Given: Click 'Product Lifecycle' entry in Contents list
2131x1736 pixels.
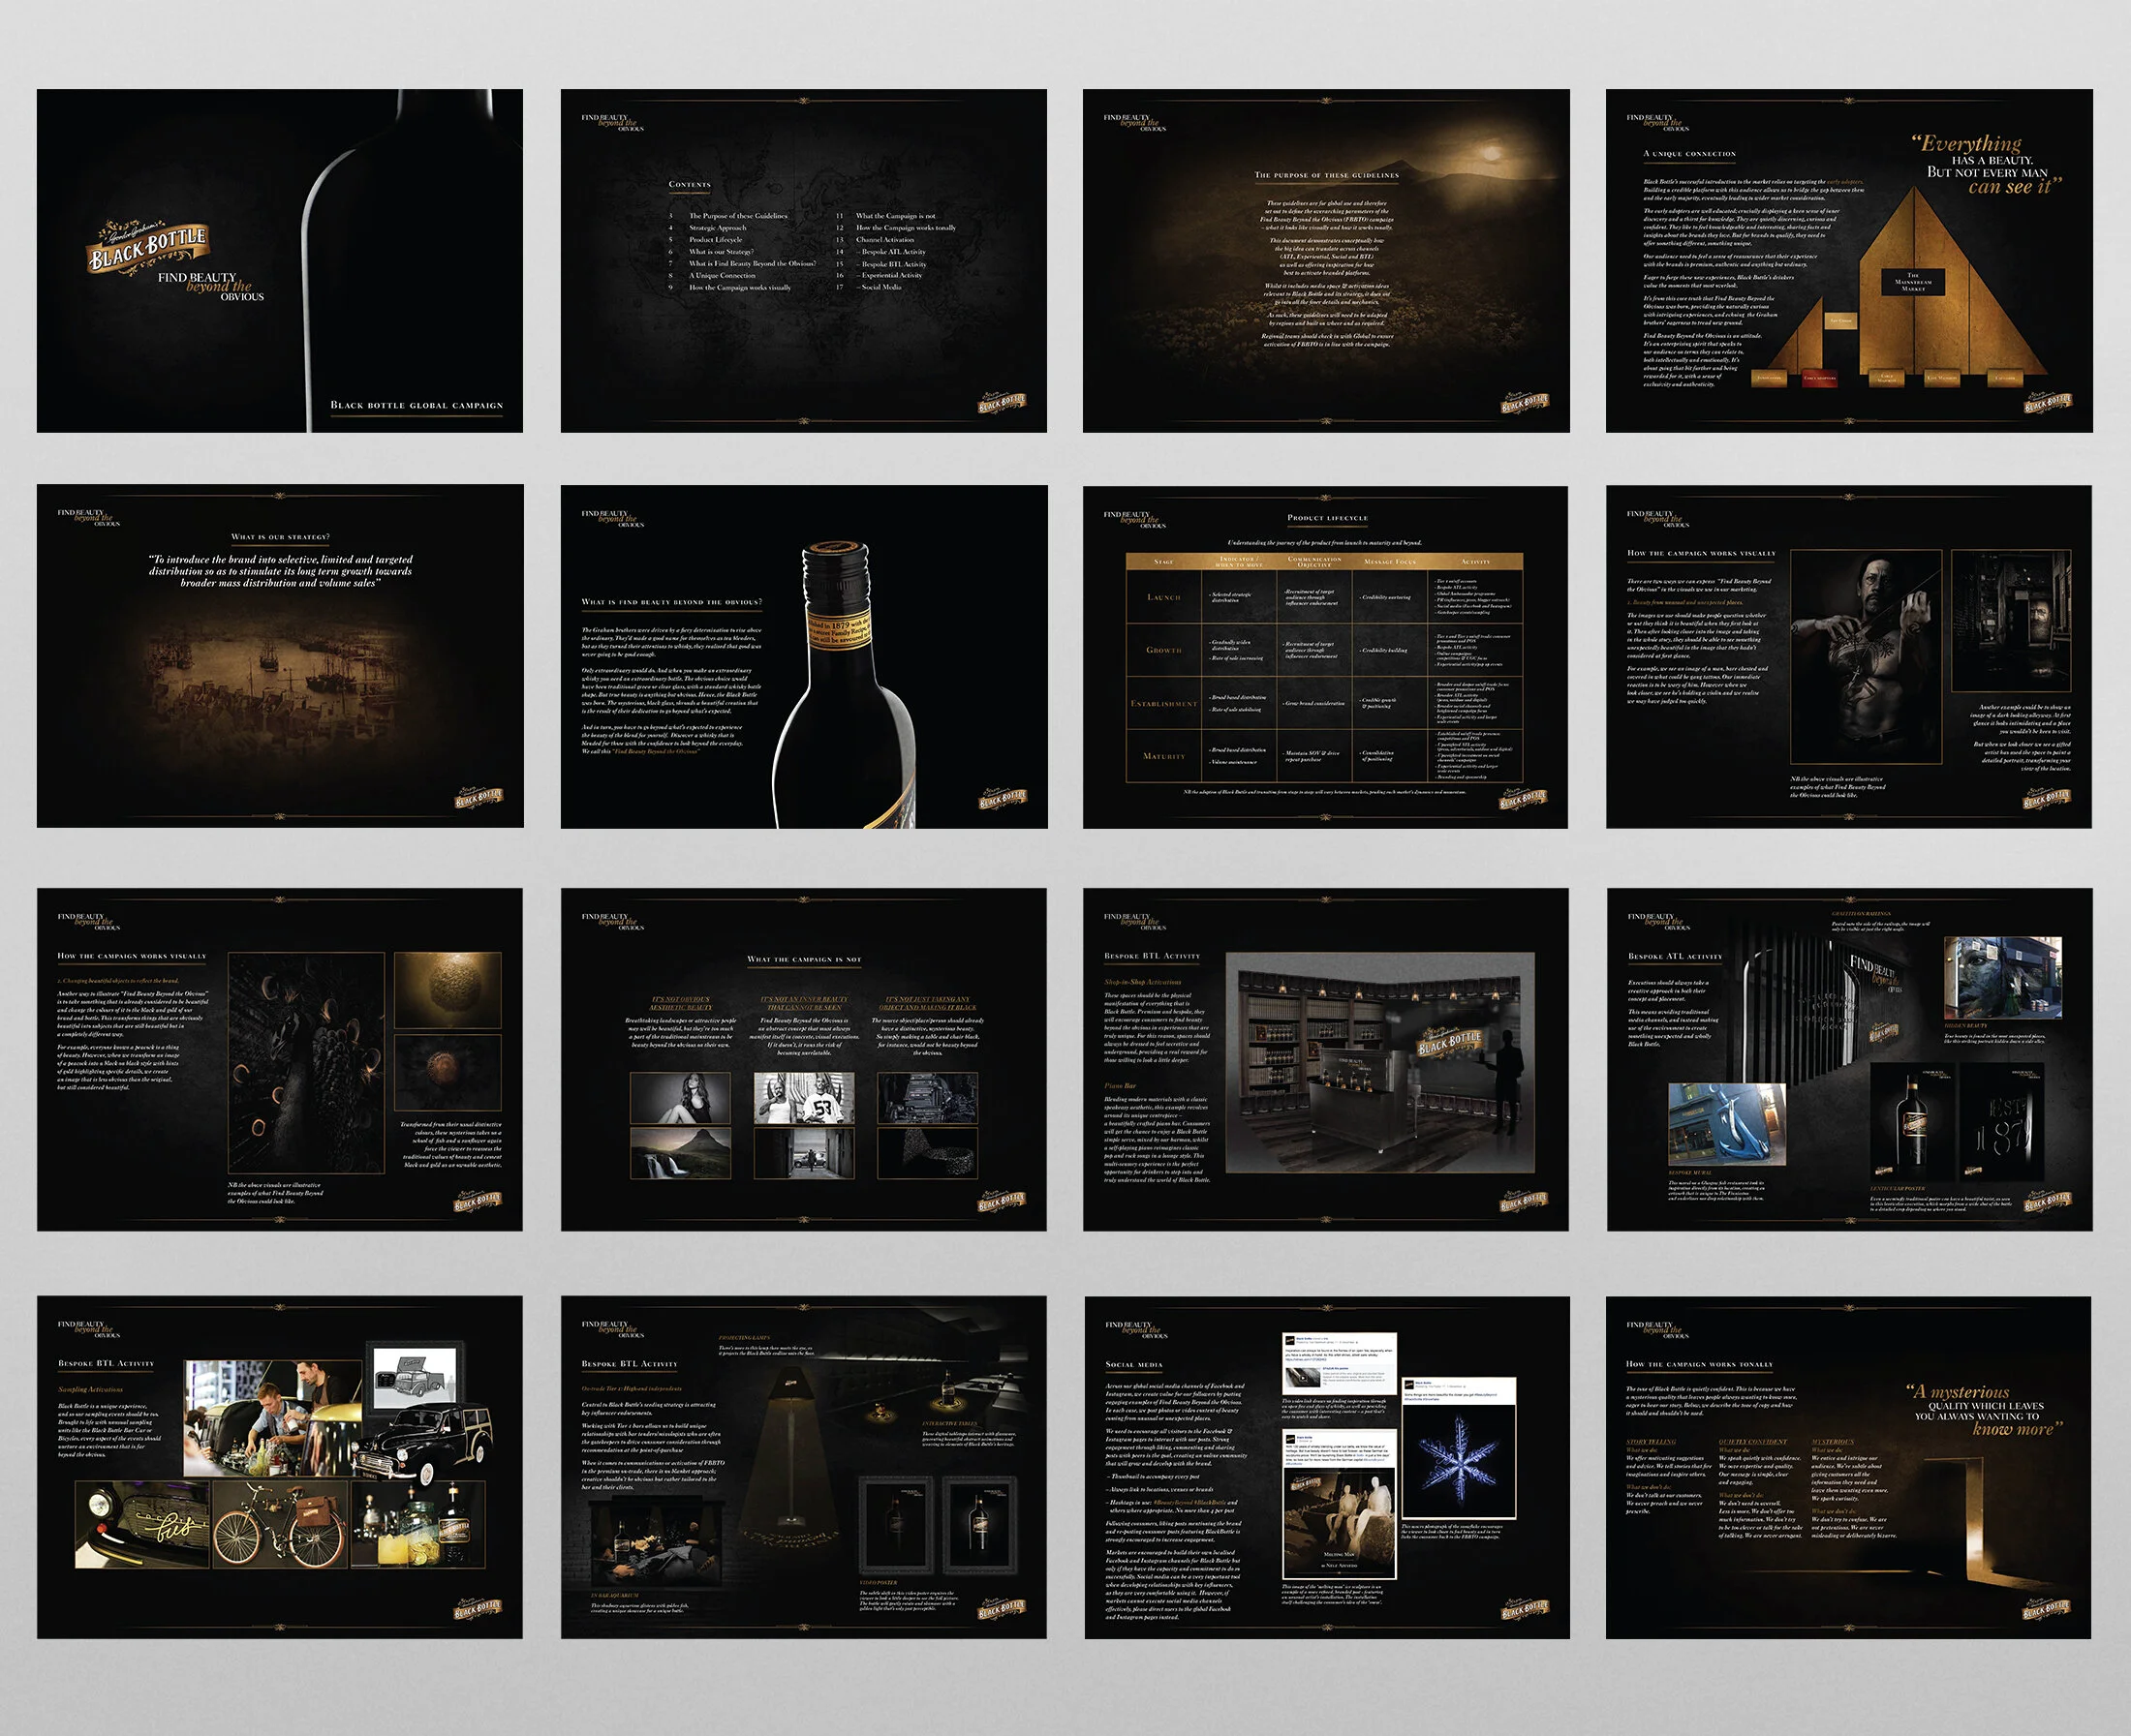Looking at the screenshot, I should (x=715, y=240).
